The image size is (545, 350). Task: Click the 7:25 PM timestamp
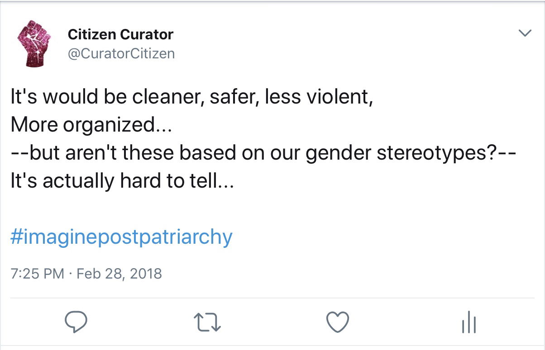coord(37,274)
